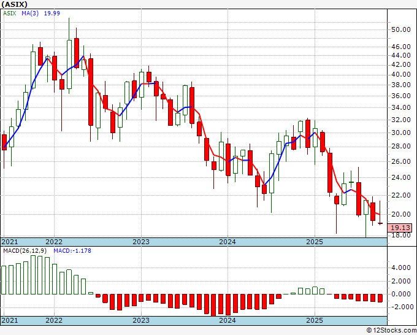417x335 pixels.
Task: Click the ASIX legend label
Action: point(10,13)
